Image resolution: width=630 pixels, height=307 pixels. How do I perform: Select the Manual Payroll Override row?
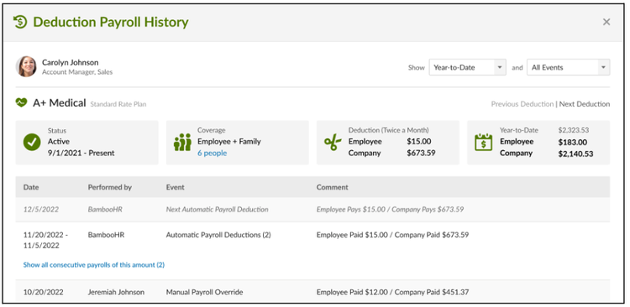click(x=312, y=292)
